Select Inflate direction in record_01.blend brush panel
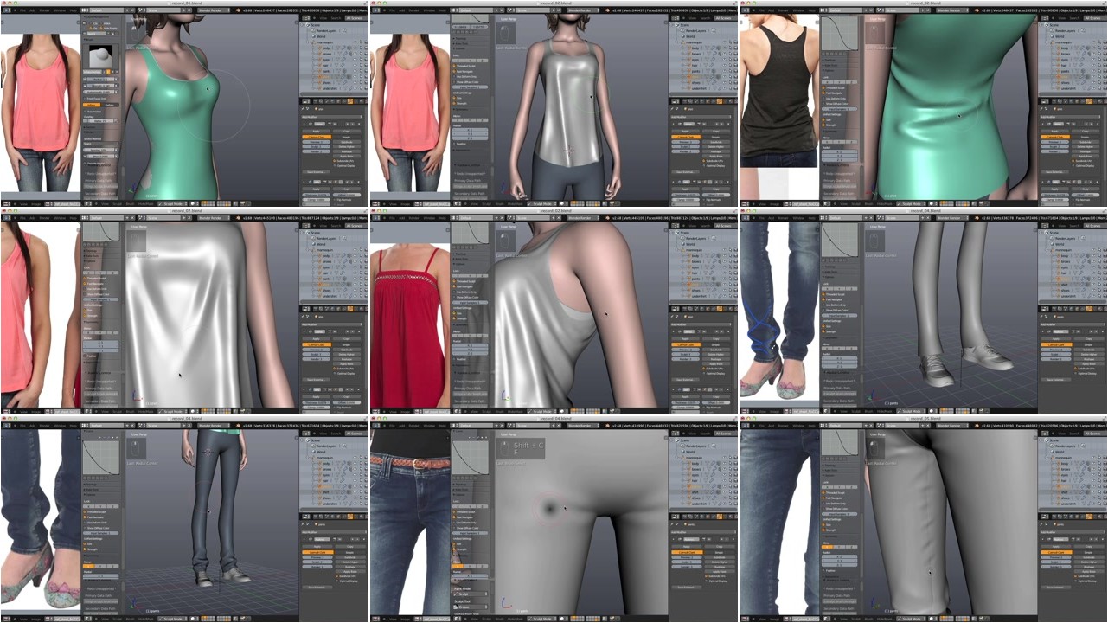The width and height of the screenshot is (1108, 623). point(92,105)
